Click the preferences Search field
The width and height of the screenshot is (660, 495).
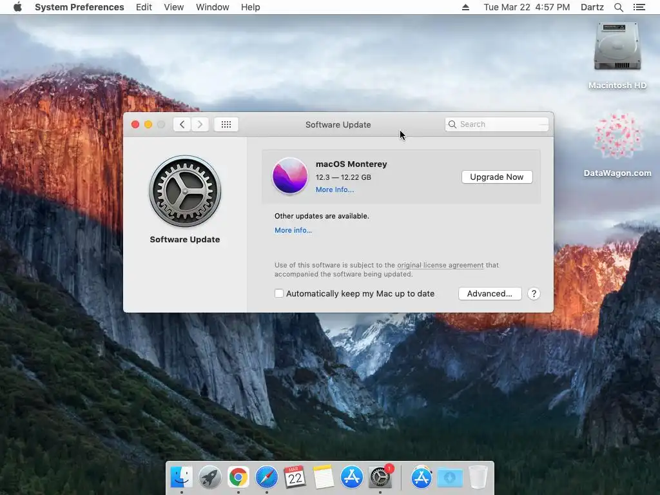click(x=497, y=124)
